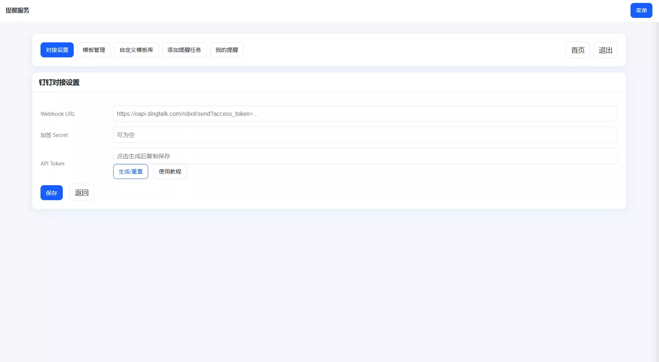Click 返回 to go back

tap(81, 192)
